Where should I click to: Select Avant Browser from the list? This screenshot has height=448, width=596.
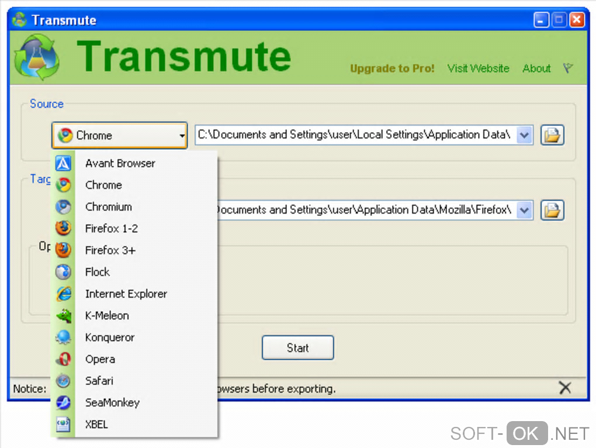click(134, 164)
